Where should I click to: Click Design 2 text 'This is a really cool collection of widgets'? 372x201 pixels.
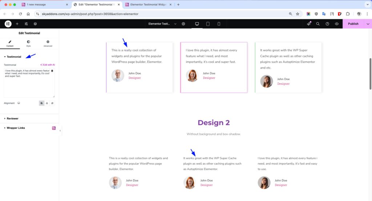point(138,158)
